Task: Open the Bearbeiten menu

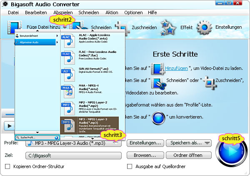Action: tap(36, 12)
